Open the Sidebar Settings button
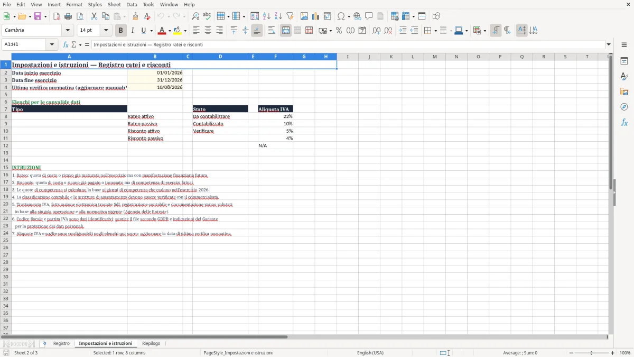The height and width of the screenshot is (357, 634). (624, 45)
